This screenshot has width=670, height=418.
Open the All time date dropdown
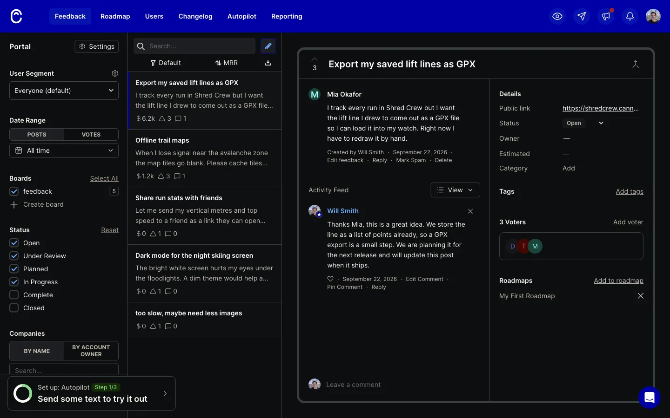pyautogui.click(x=64, y=150)
